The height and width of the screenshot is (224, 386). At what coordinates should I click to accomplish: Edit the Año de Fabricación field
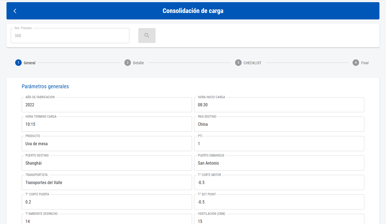pos(107,105)
